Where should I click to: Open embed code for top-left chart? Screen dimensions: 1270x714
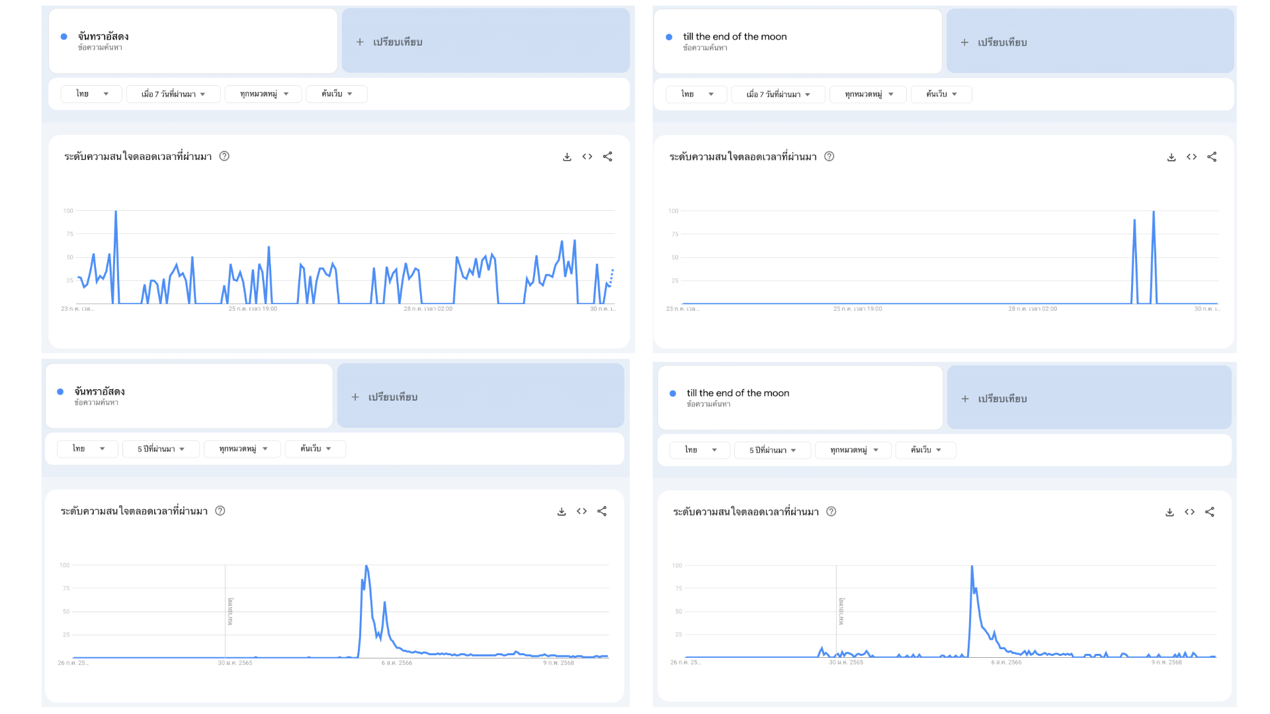(587, 157)
